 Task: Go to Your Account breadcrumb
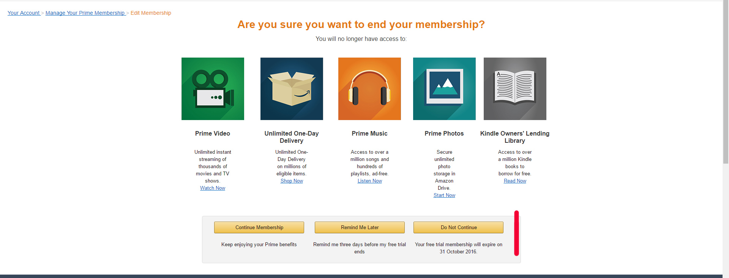[x=24, y=13]
